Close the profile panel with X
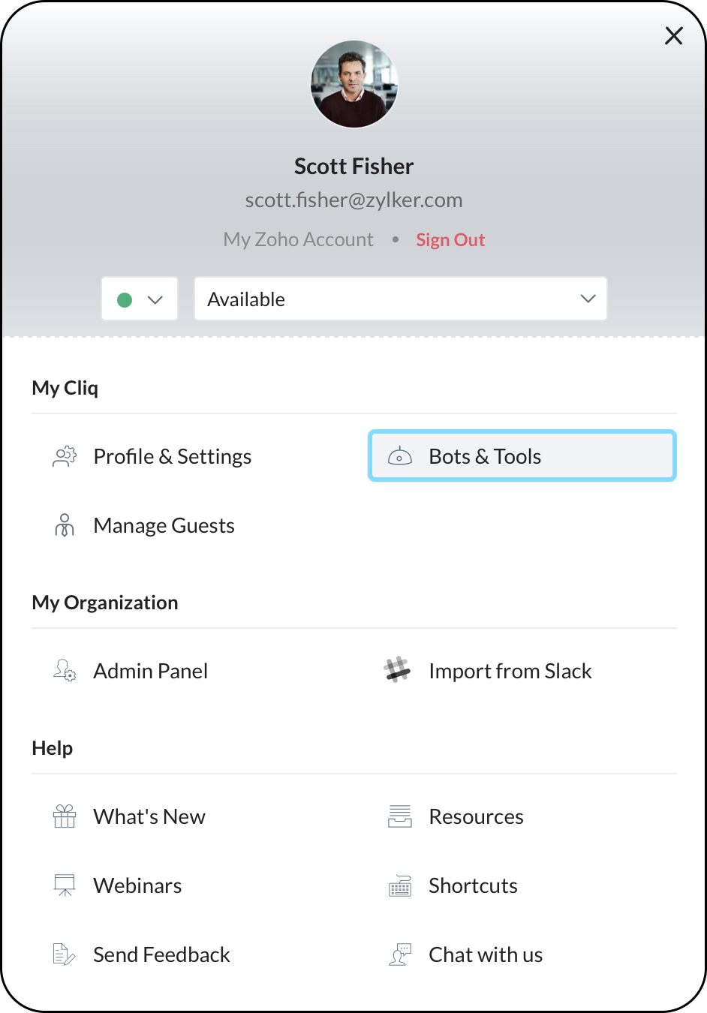 [673, 35]
